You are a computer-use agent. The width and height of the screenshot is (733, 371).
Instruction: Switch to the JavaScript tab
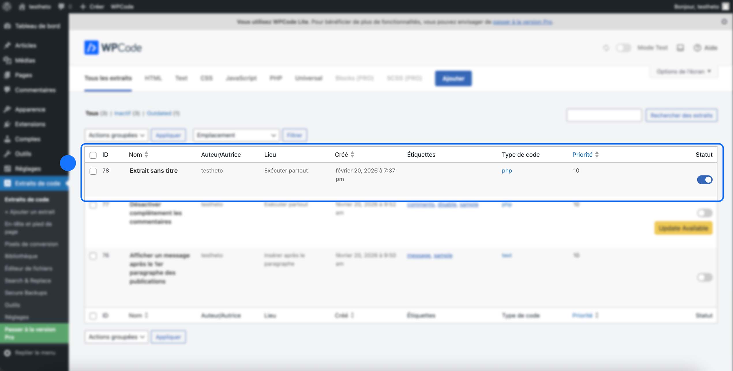pyautogui.click(x=241, y=78)
